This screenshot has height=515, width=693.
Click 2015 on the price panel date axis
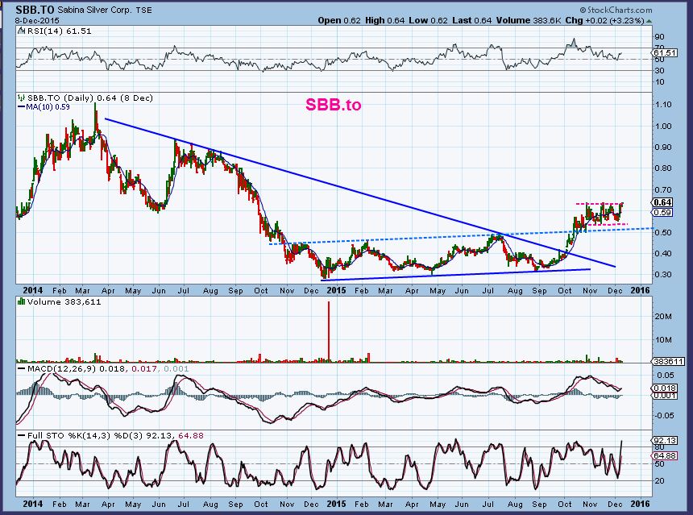click(x=336, y=290)
